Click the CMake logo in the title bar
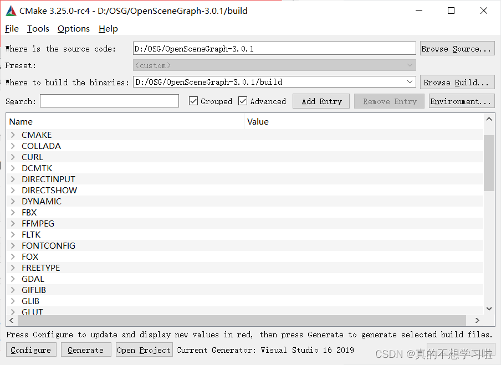501x365 pixels. tap(11, 10)
